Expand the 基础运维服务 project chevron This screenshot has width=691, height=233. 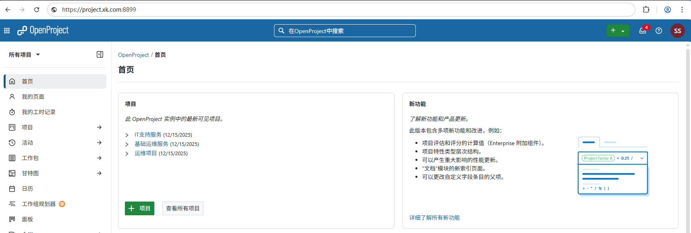(x=127, y=144)
